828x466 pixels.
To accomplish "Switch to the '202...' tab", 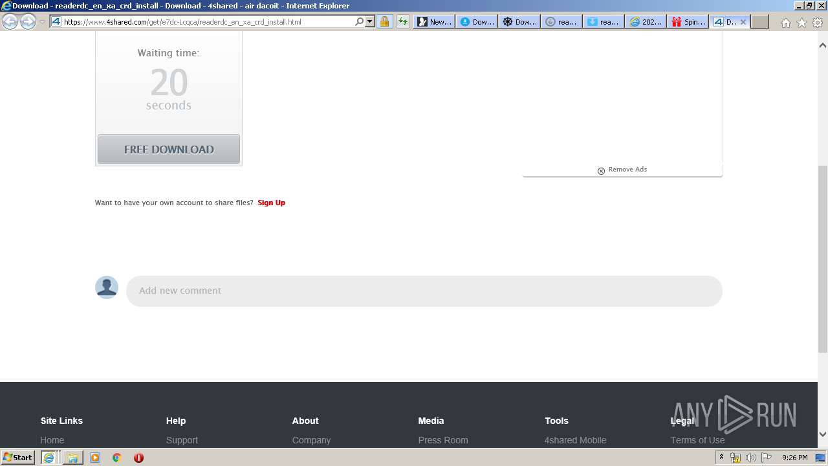I will pyautogui.click(x=646, y=21).
